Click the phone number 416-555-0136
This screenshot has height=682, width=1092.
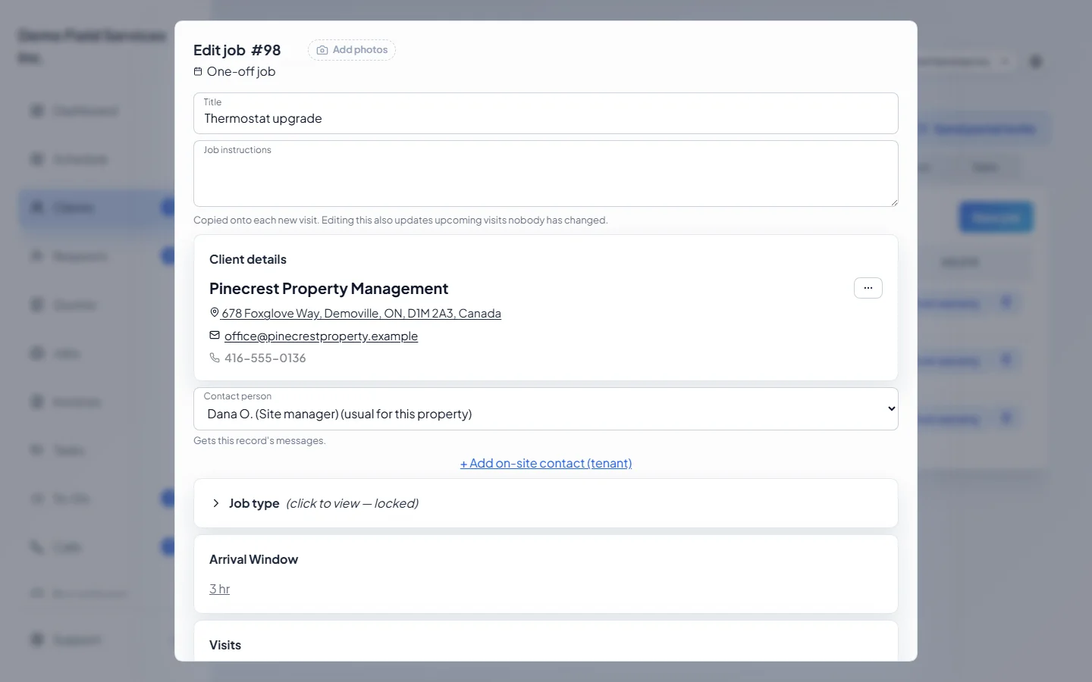pyautogui.click(x=265, y=358)
